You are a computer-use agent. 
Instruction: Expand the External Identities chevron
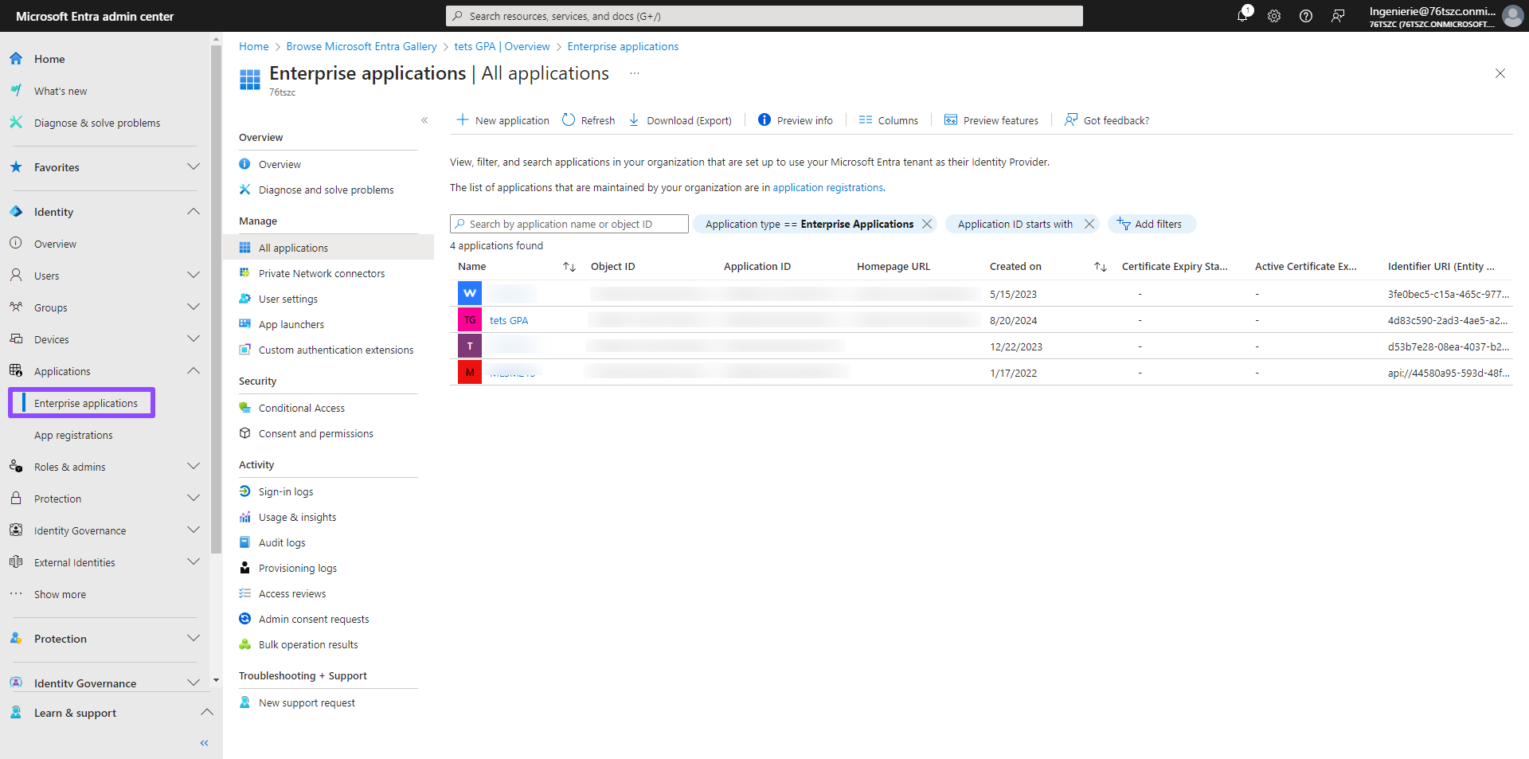(194, 561)
